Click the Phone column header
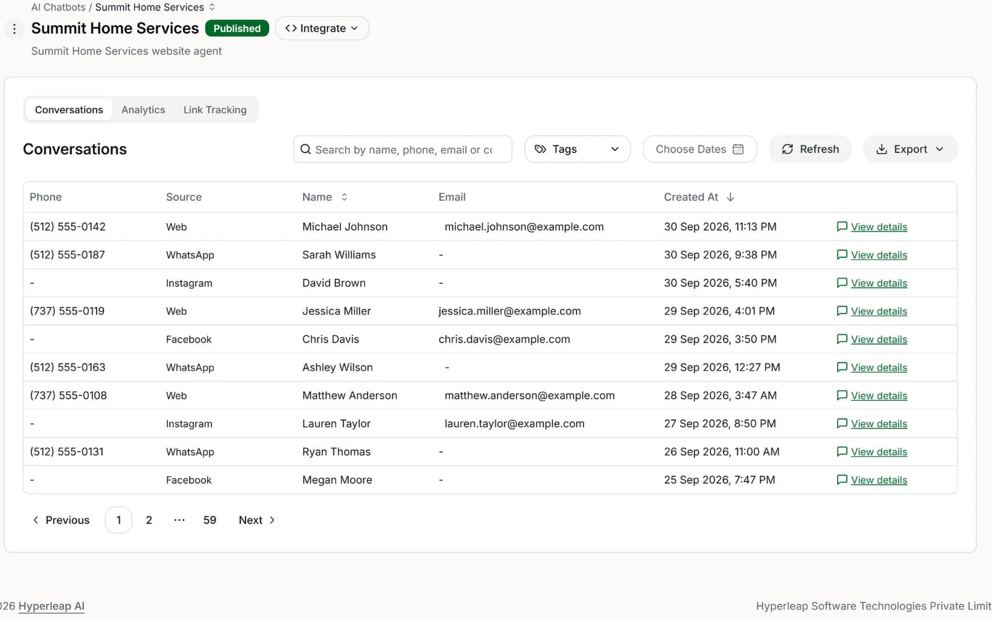This screenshot has width=992, height=620. tap(46, 197)
